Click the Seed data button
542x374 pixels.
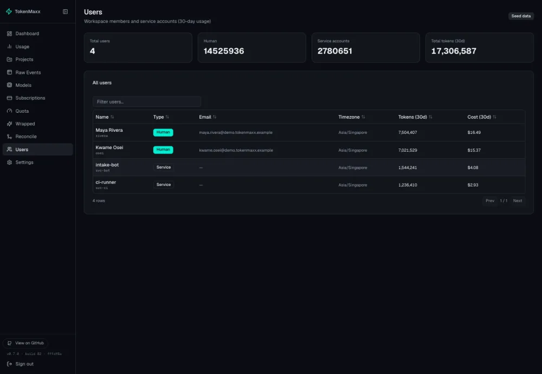521,16
